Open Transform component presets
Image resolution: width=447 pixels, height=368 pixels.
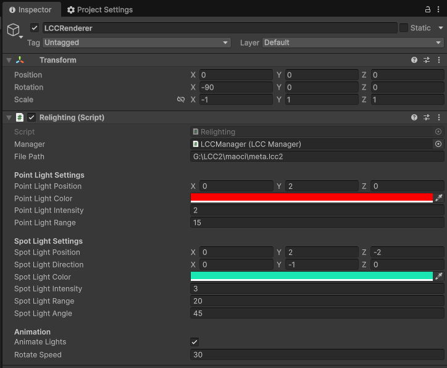[427, 60]
